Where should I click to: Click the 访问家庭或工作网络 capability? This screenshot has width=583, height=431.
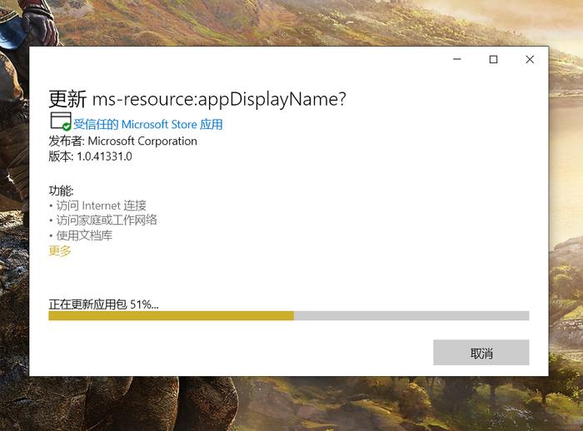coord(107,220)
